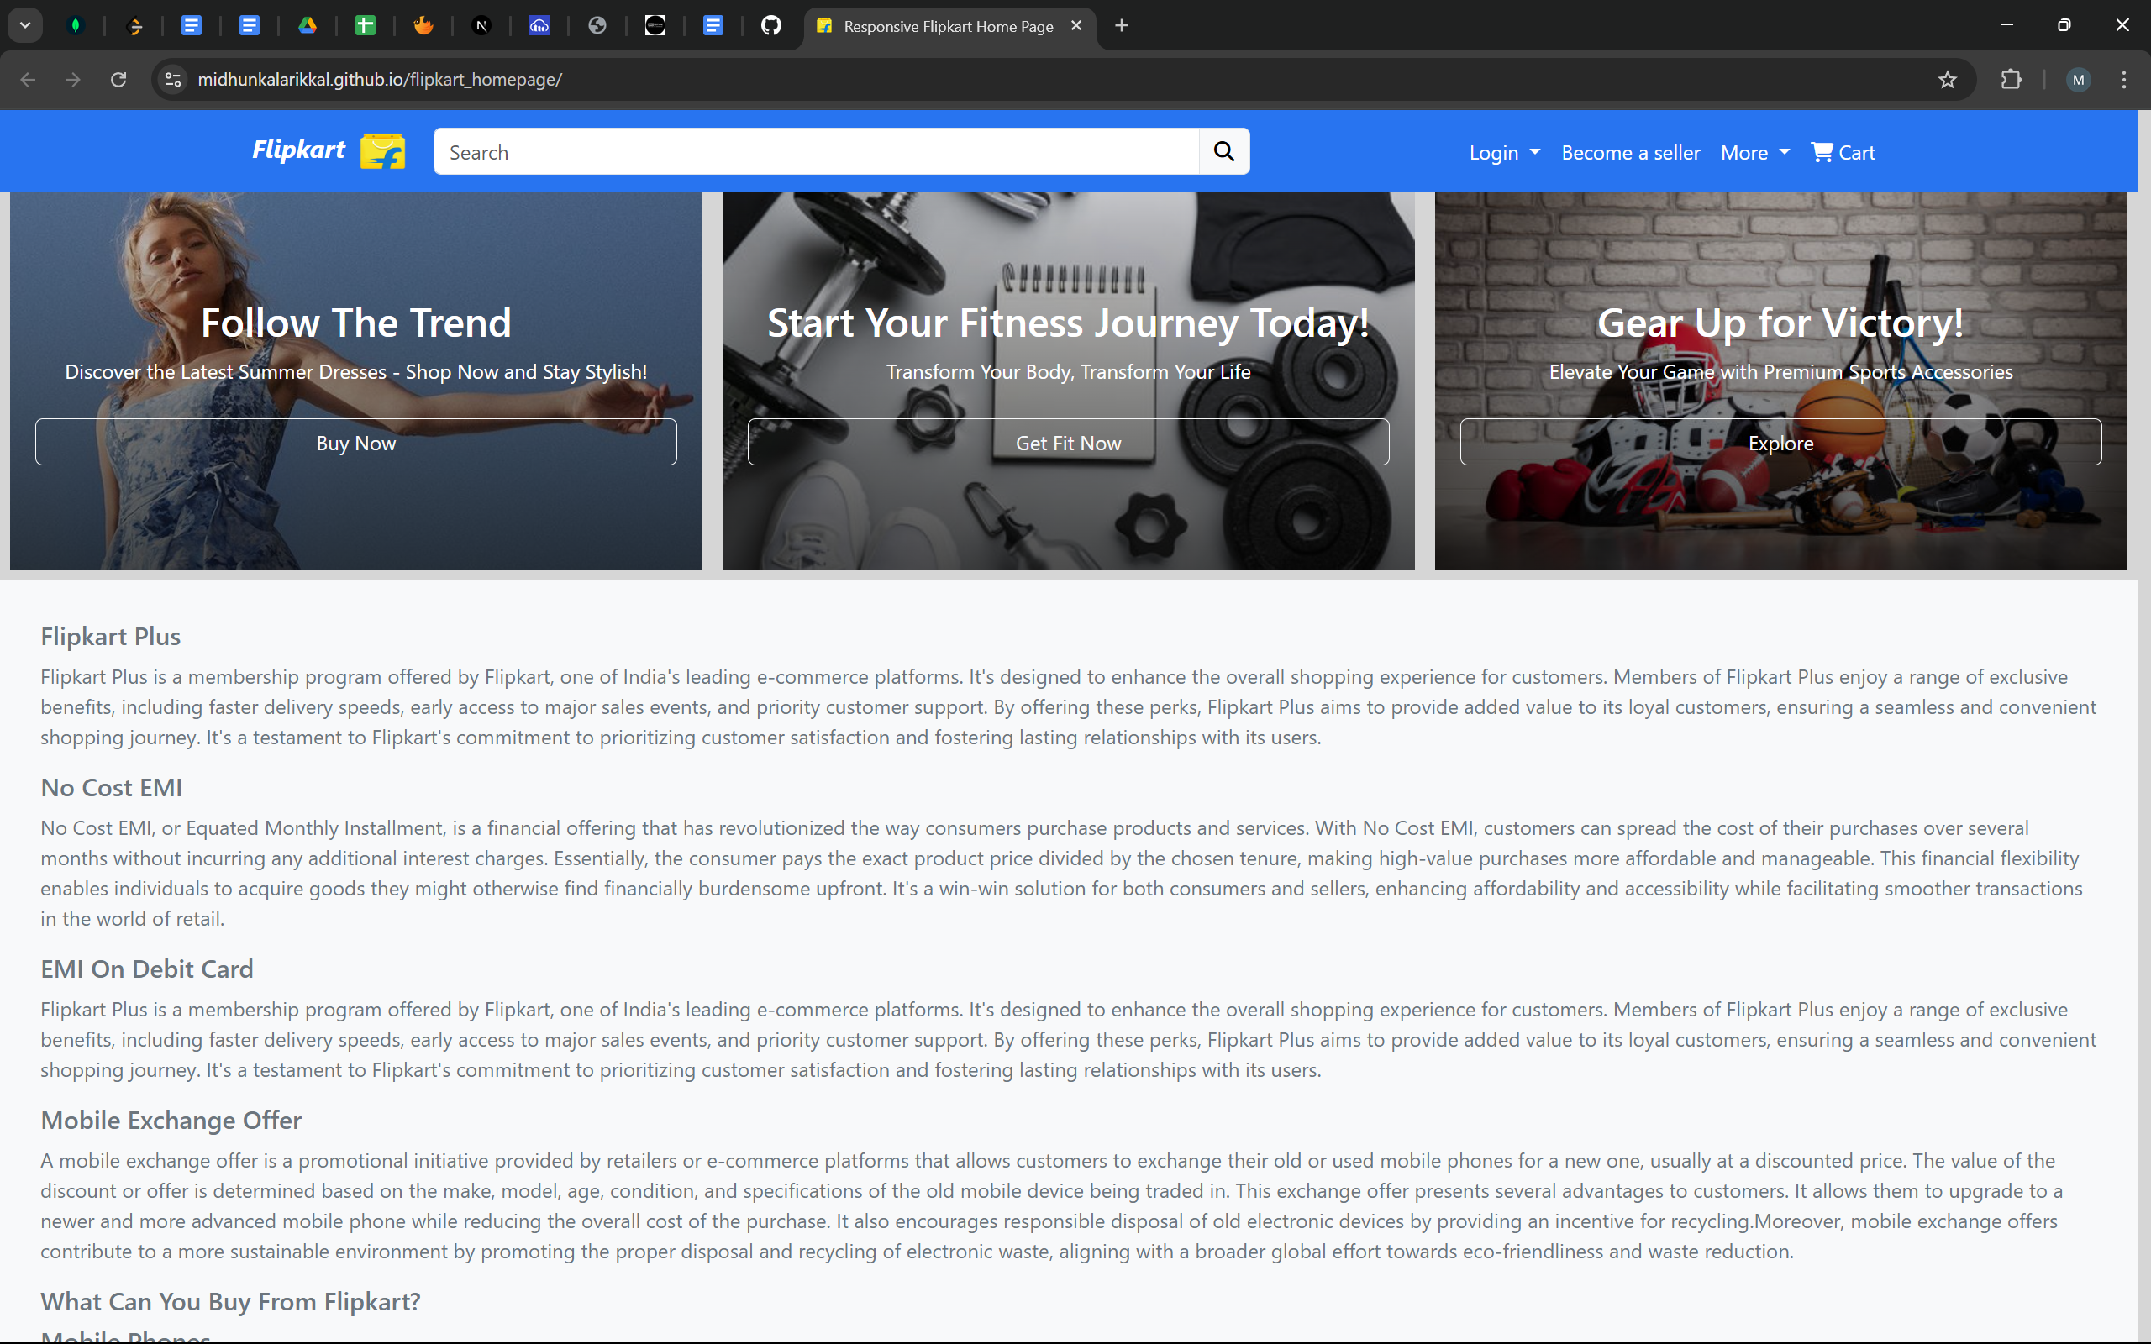Image resolution: width=2151 pixels, height=1344 pixels.
Task: Go forward to next page
Action: click(x=73, y=80)
